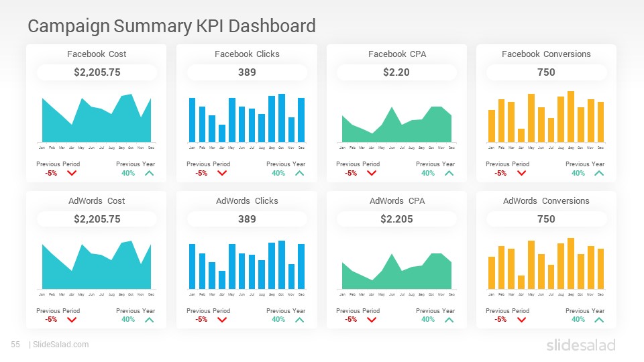Click the AdWords CPA value $2.205
This screenshot has width=644, height=362.
396,219
